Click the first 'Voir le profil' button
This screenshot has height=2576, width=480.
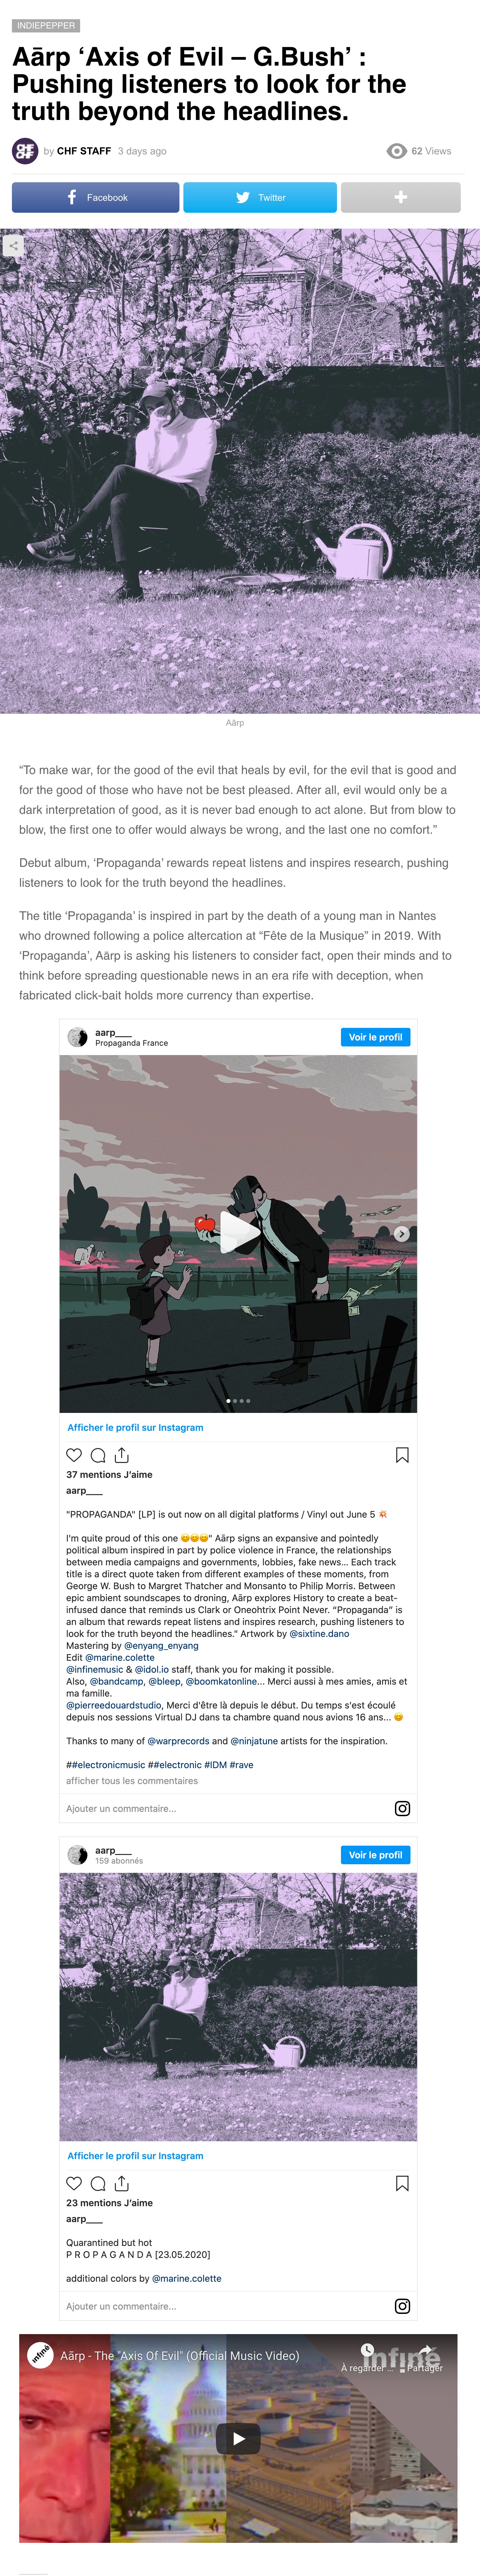(x=375, y=1037)
